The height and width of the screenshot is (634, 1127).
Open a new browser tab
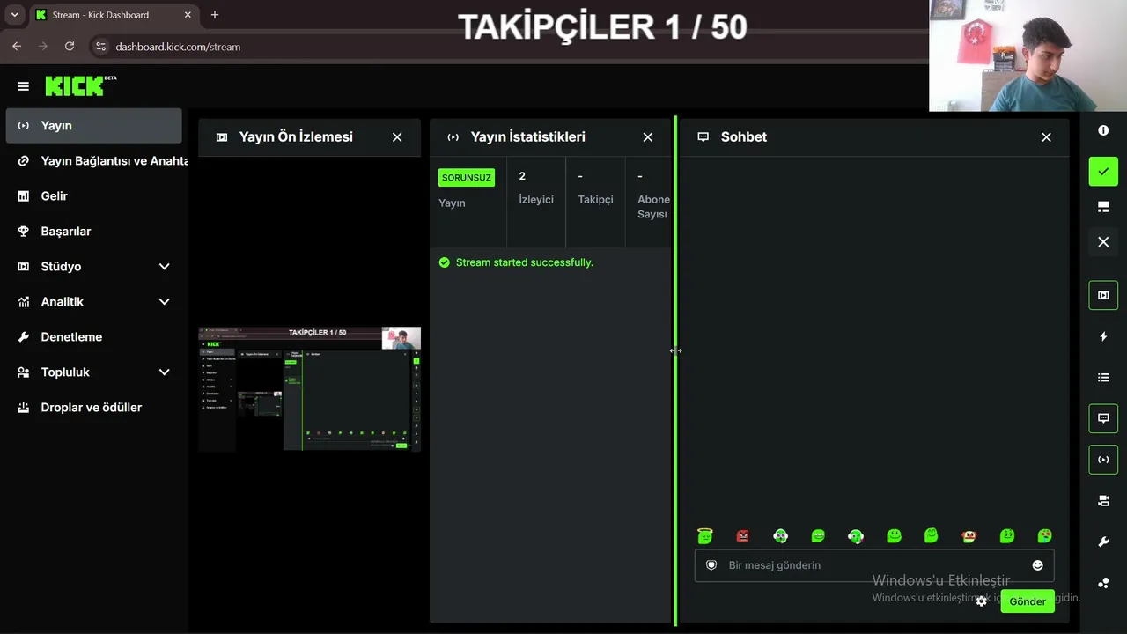(215, 15)
